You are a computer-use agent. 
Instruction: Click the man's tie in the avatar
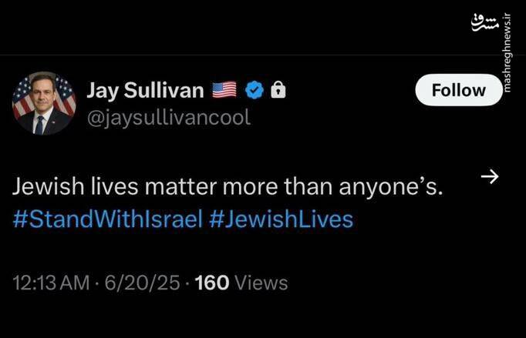click(39, 123)
